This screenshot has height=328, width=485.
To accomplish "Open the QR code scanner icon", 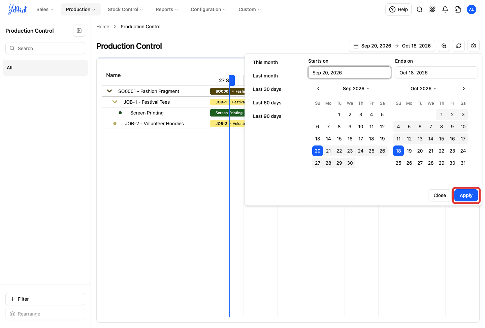I will (x=432, y=9).
